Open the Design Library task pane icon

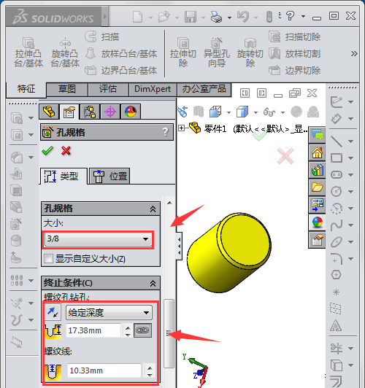point(318,170)
